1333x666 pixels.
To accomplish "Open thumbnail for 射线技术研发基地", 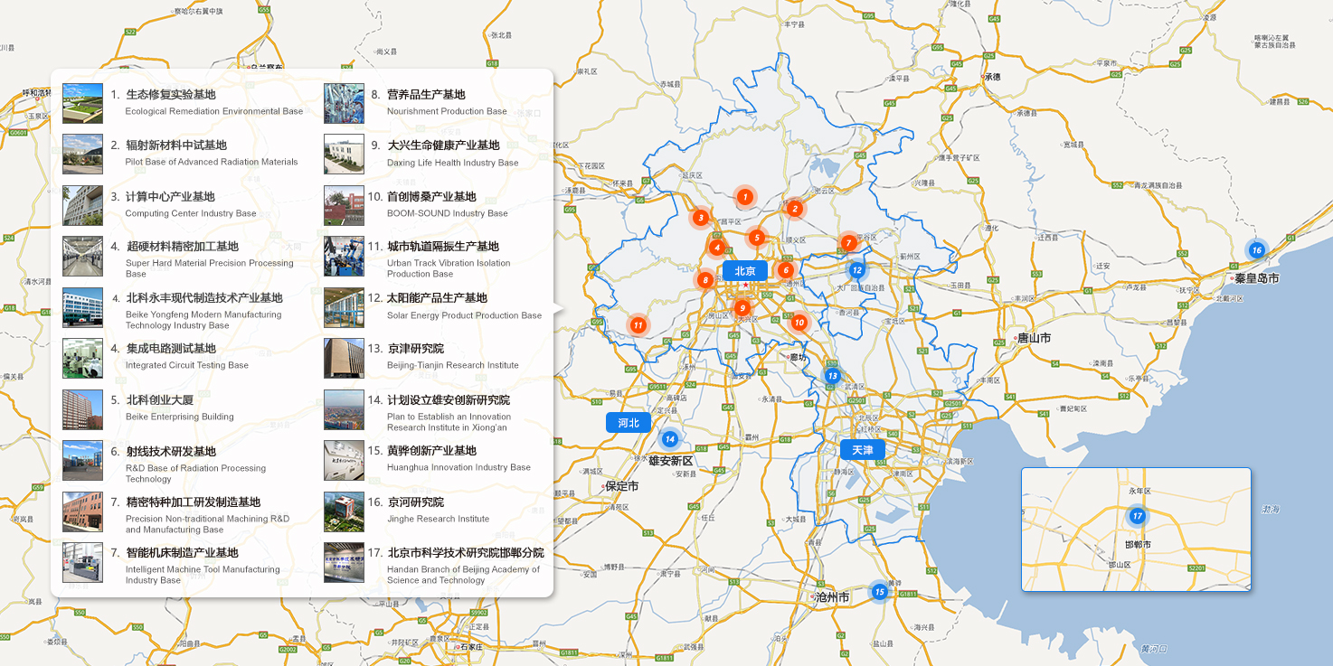I will coord(82,461).
